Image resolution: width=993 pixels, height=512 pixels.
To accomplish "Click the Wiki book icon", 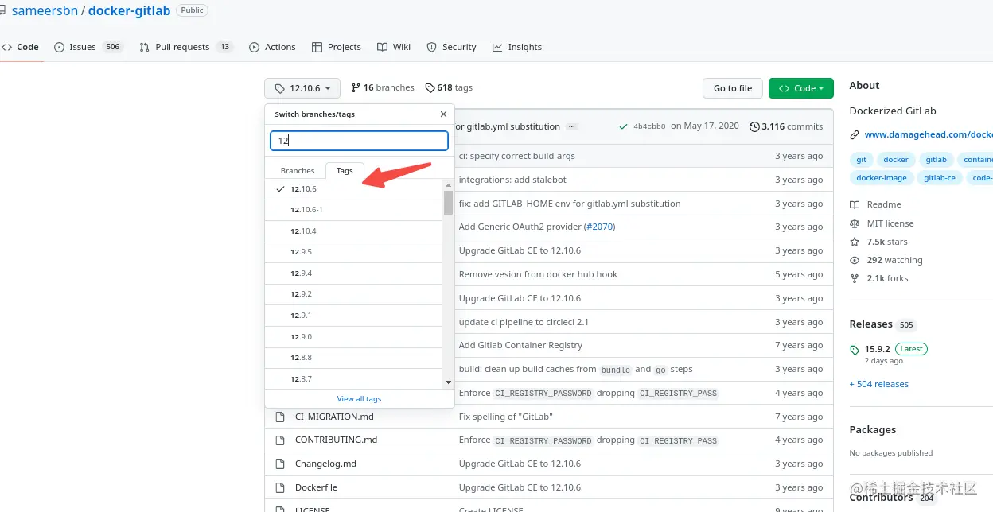I will tap(383, 47).
